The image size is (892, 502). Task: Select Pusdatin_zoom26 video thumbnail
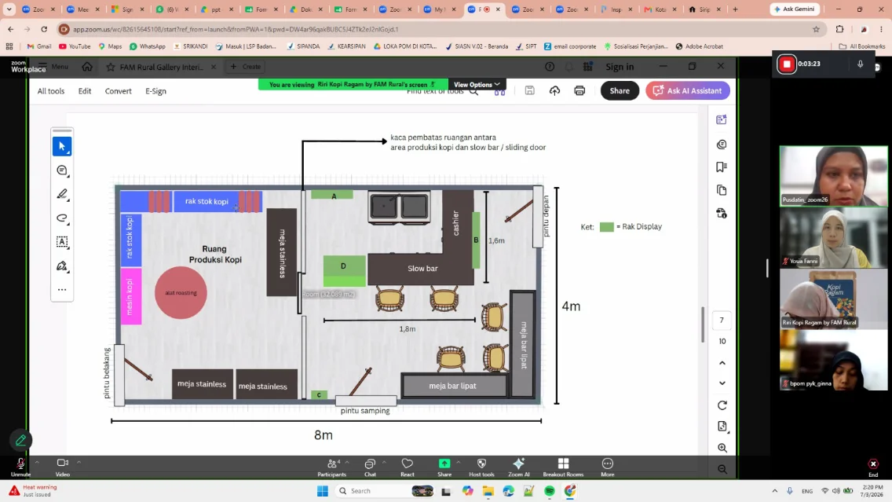click(833, 176)
